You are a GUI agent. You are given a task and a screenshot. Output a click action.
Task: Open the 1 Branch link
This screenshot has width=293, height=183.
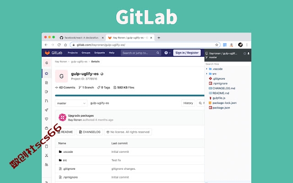click(x=86, y=87)
